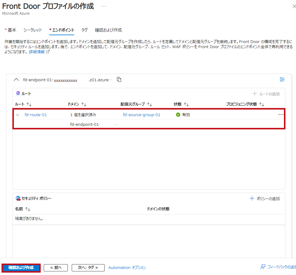Click the endpoint hostname fd-endpoint-01-xxxxxxxxxxx text
Image resolution: width=296 pixels, height=275 pixels.
pos(50,80)
